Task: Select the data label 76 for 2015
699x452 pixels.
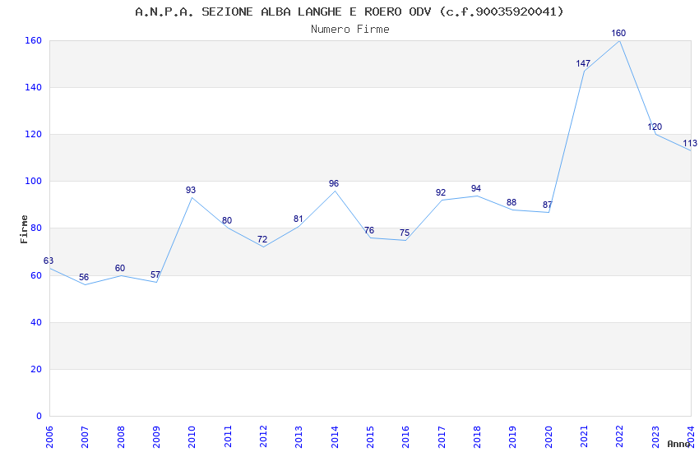Action: (x=369, y=230)
